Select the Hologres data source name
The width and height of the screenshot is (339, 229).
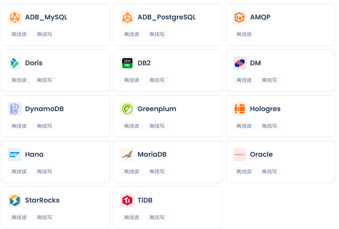265,109
